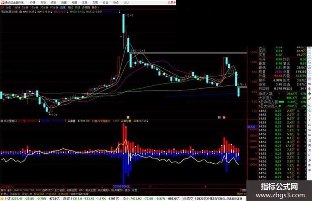
Task: Toggle 日 period in right sidebar
Action: coord(309,141)
